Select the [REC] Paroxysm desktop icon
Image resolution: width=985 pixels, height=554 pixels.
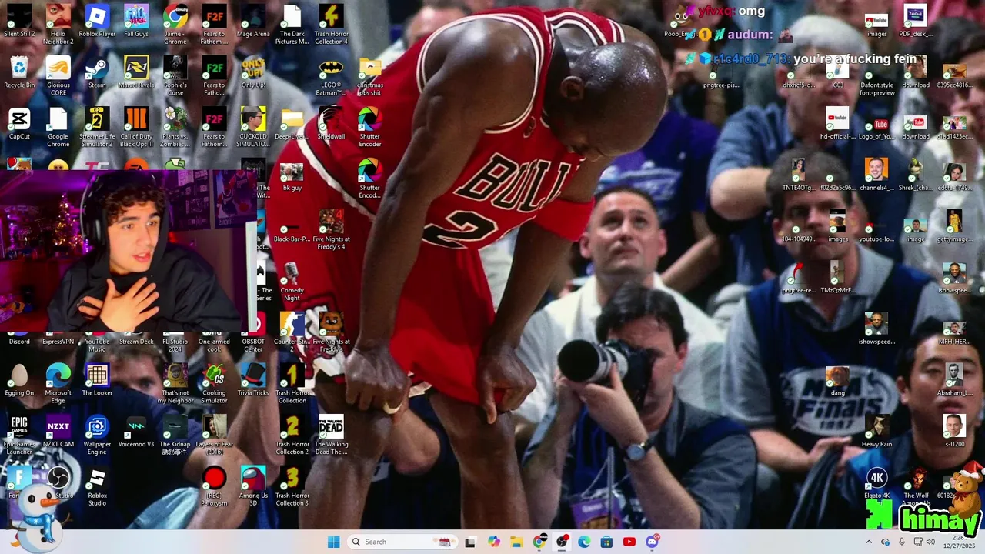pos(214,486)
